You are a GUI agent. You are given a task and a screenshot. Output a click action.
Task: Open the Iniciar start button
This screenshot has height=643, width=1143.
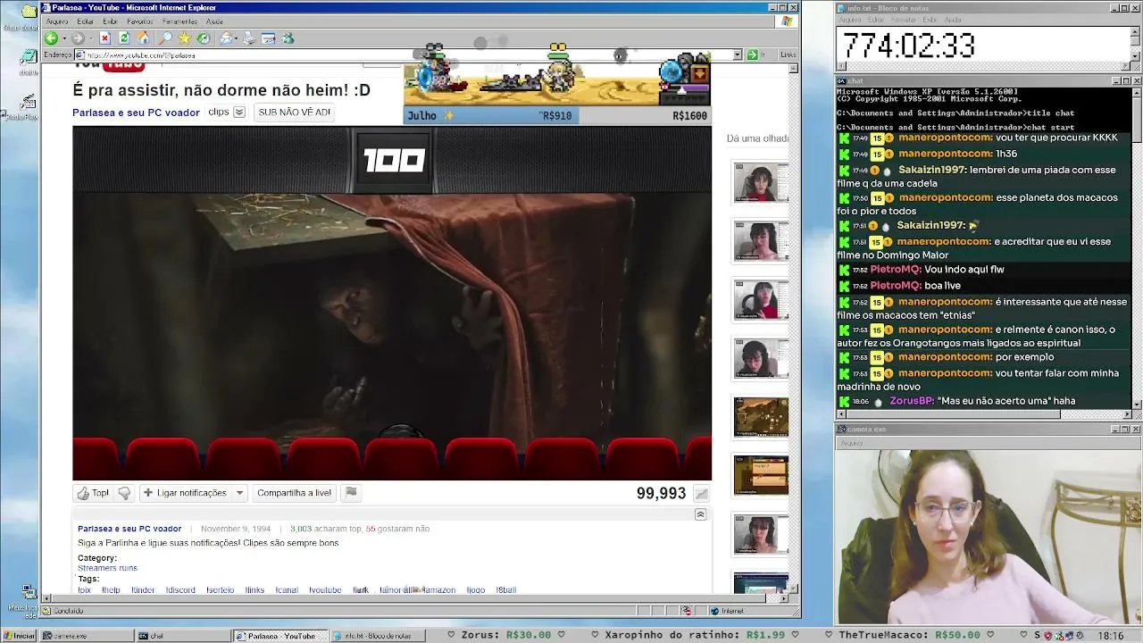click(19, 636)
